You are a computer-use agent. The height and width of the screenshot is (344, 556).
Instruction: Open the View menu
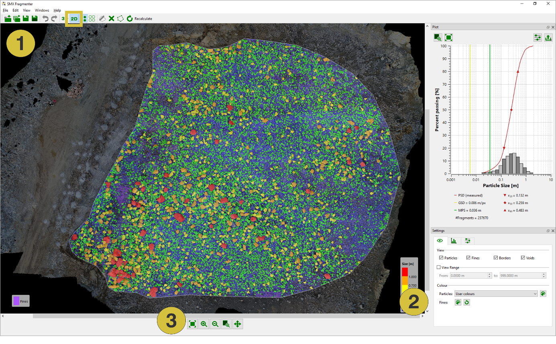click(x=26, y=10)
